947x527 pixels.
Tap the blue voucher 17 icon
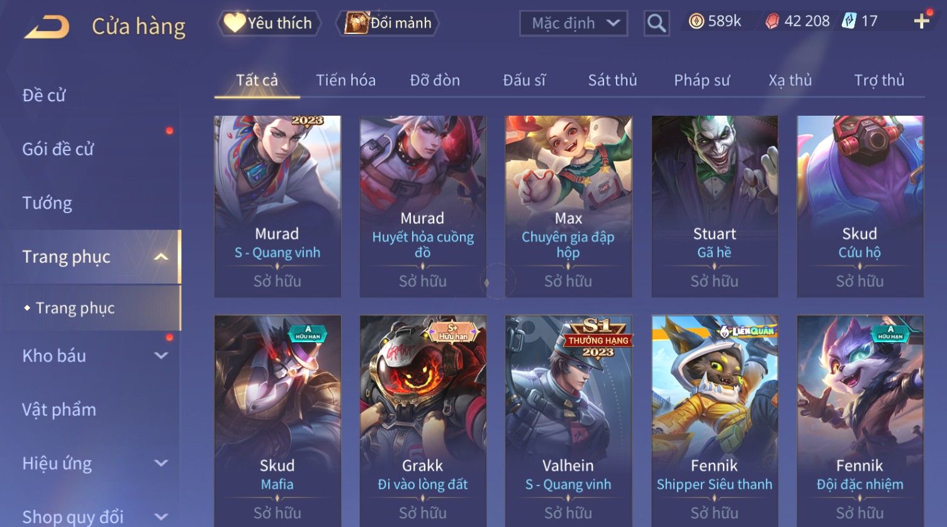coord(849,21)
